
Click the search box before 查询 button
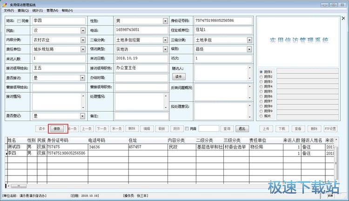tap(209, 129)
